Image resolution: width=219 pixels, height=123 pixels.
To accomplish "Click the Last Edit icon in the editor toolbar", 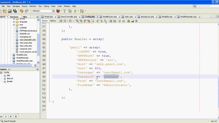I will pos(61,21).
